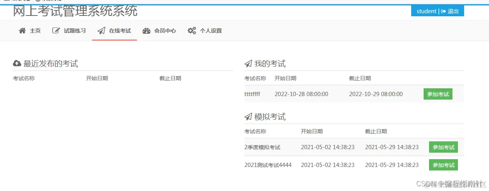Click the cloud upload icon beside 最近发布的考试
The image size is (489, 191).
[17, 63]
